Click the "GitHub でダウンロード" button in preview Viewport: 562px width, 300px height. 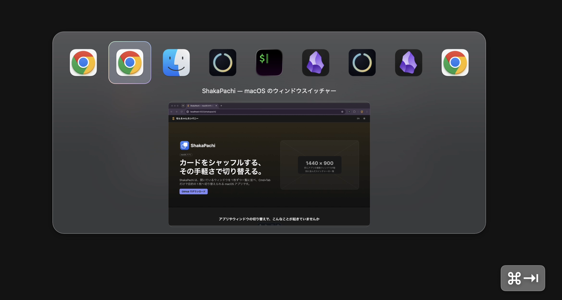coord(194,191)
